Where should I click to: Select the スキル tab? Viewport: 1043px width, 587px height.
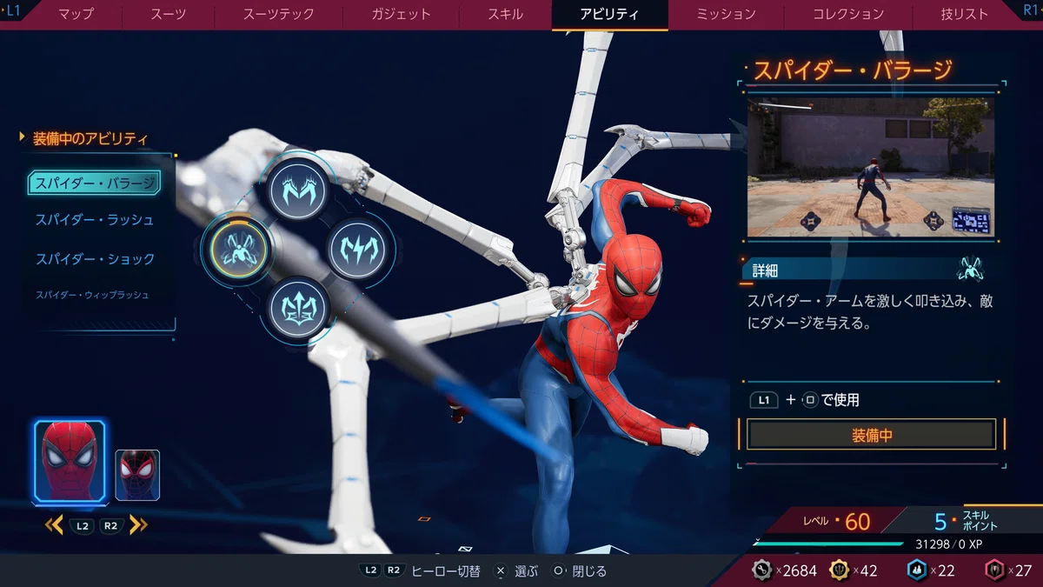coord(505,15)
